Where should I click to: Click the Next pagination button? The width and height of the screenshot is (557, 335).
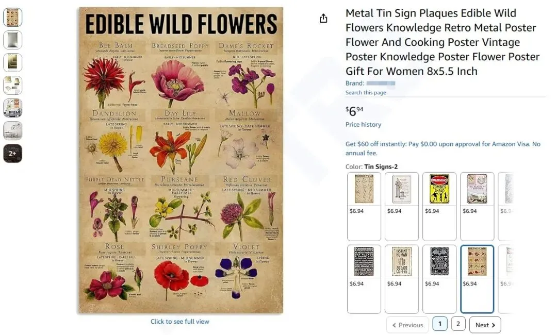click(485, 325)
